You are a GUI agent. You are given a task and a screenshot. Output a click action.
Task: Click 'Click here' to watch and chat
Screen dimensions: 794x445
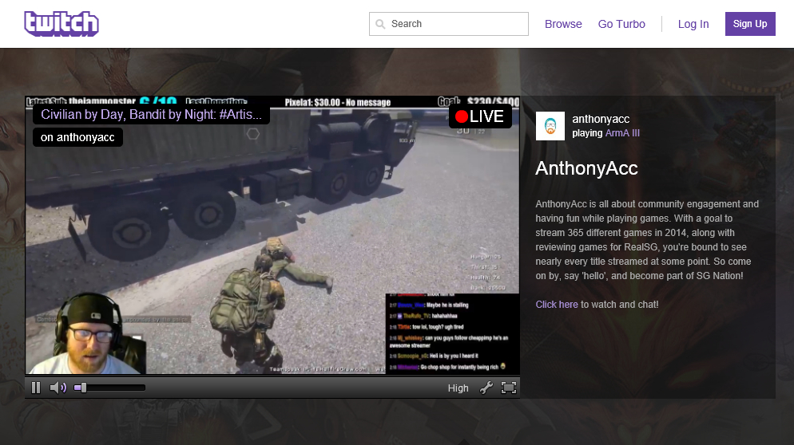point(557,305)
